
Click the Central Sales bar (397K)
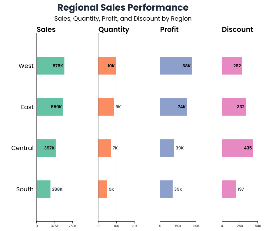click(46, 148)
